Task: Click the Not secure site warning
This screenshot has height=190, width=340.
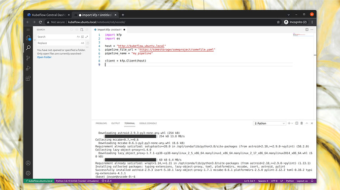Action: tap(56, 22)
